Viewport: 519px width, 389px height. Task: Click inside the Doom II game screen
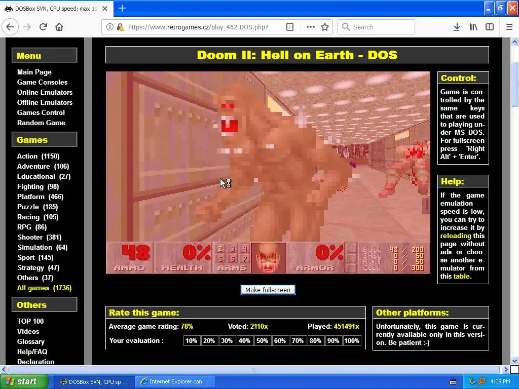click(268, 173)
